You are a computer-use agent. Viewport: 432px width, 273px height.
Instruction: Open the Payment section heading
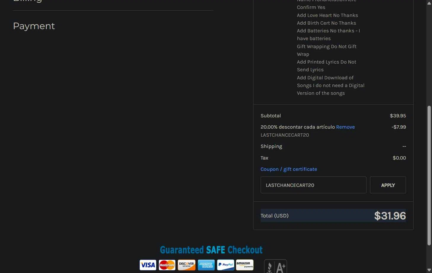[34, 26]
